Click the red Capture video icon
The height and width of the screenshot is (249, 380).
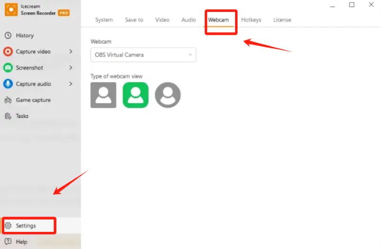click(x=8, y=51)
